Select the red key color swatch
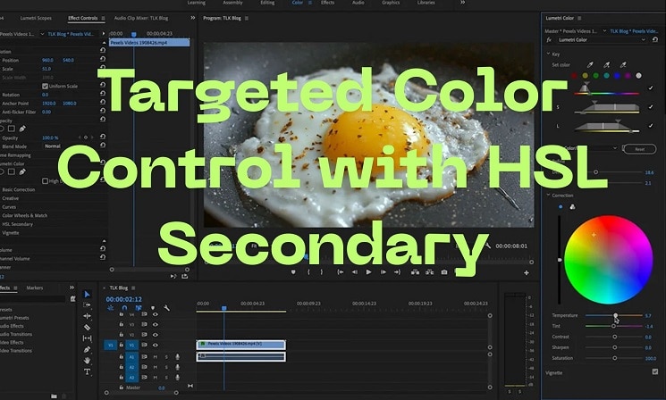This screenshot has height=400, width=666. 574,76
